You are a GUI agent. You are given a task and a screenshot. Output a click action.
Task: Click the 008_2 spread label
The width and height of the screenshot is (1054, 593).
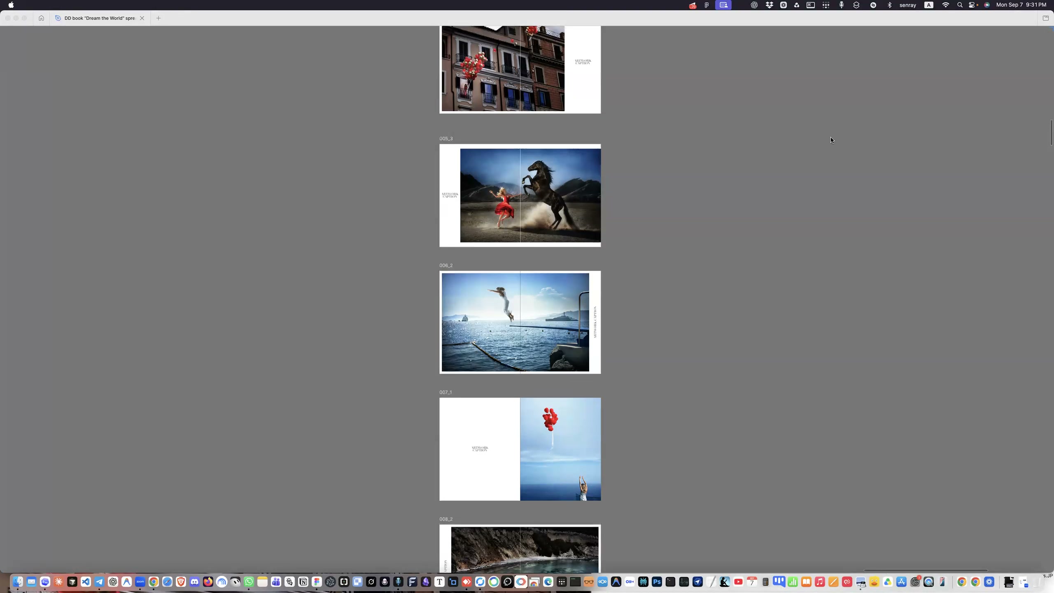(x=446, y=519)
